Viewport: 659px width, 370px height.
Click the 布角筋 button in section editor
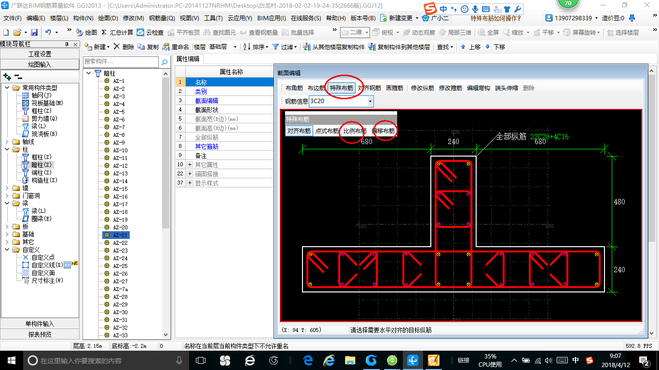(x=294, y=88)
